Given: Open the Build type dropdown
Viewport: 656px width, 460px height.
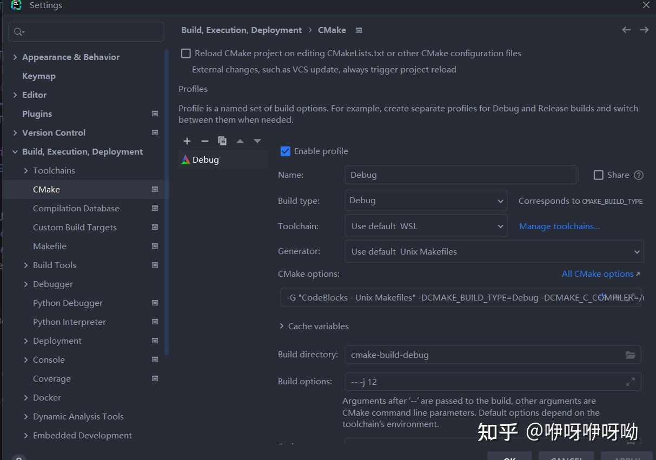Looking at the screenshot, I should (500, 201).
